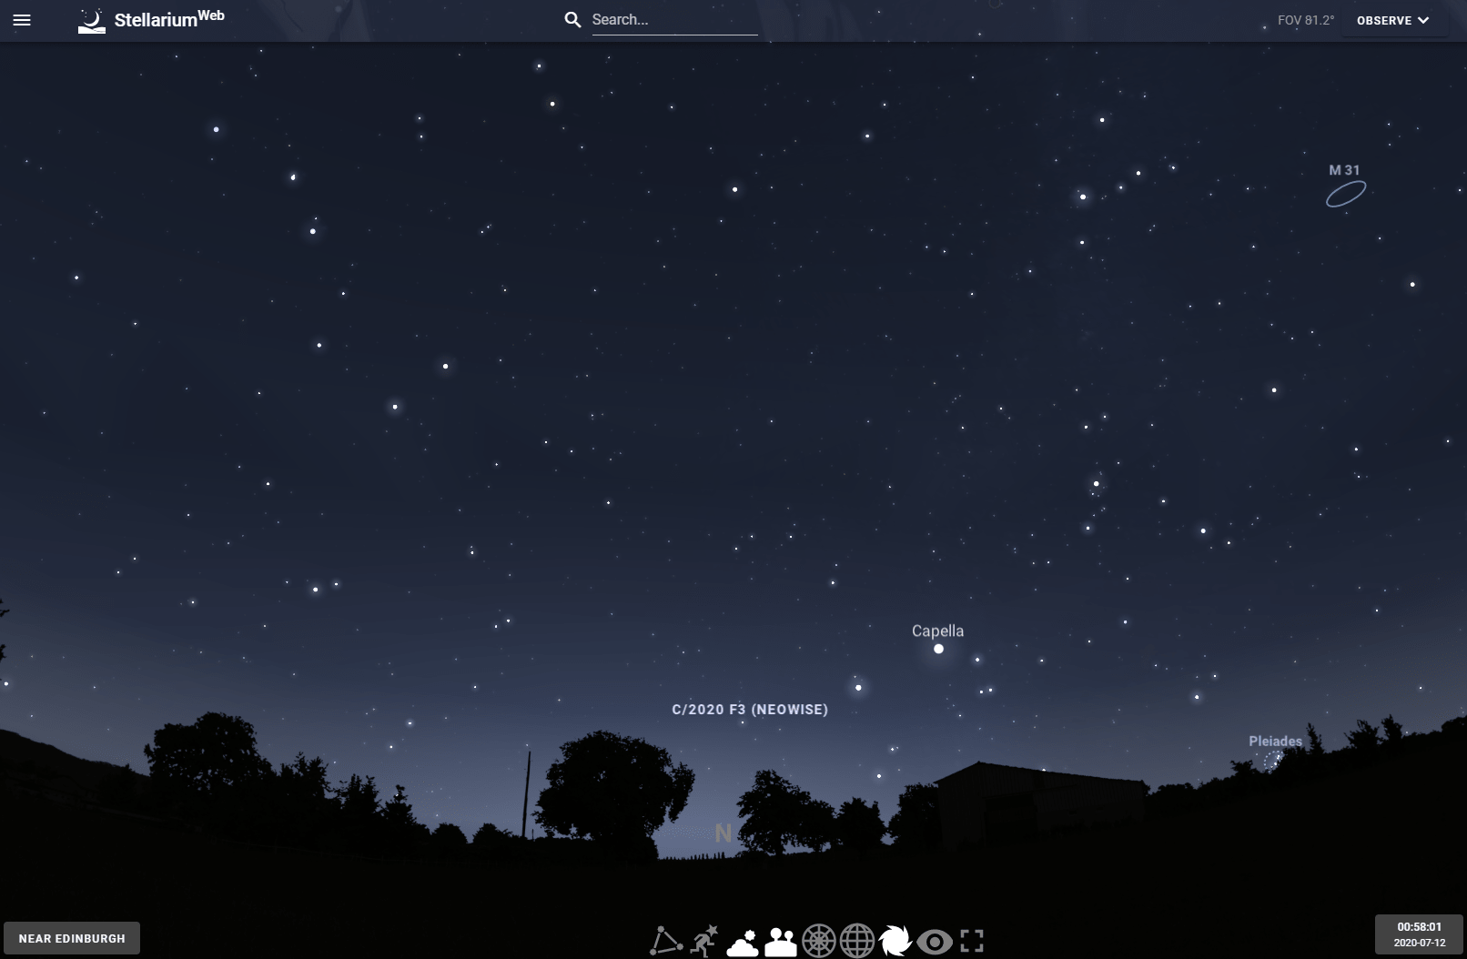This screenshot has height=959, width=1467.
Task: Toggle atmosphere cloud-and-sun icon
Action: 743,941
